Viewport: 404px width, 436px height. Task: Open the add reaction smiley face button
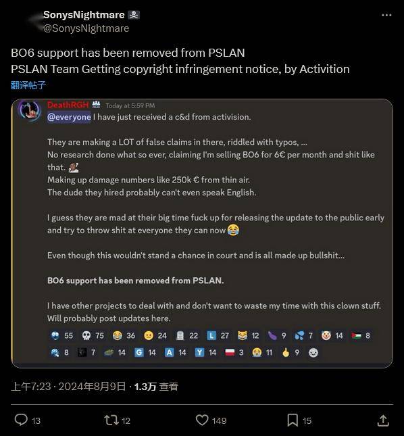coord(313,353)
